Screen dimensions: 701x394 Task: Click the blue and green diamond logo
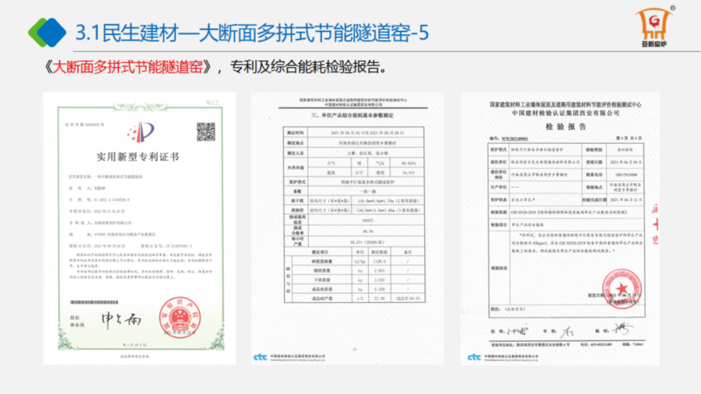click(47, 32)
